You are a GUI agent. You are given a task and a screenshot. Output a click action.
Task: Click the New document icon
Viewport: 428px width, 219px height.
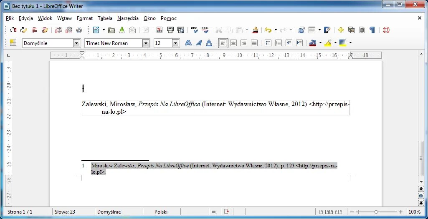(x=96, y=30)
